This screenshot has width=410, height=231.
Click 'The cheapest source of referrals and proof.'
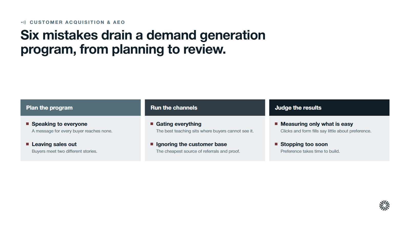pyautogui.click(x=198, y=151)
